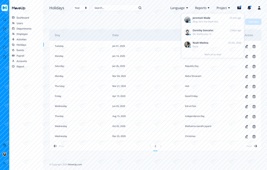
Task: Open Users in sidebar menu
Action: [18, 23]
